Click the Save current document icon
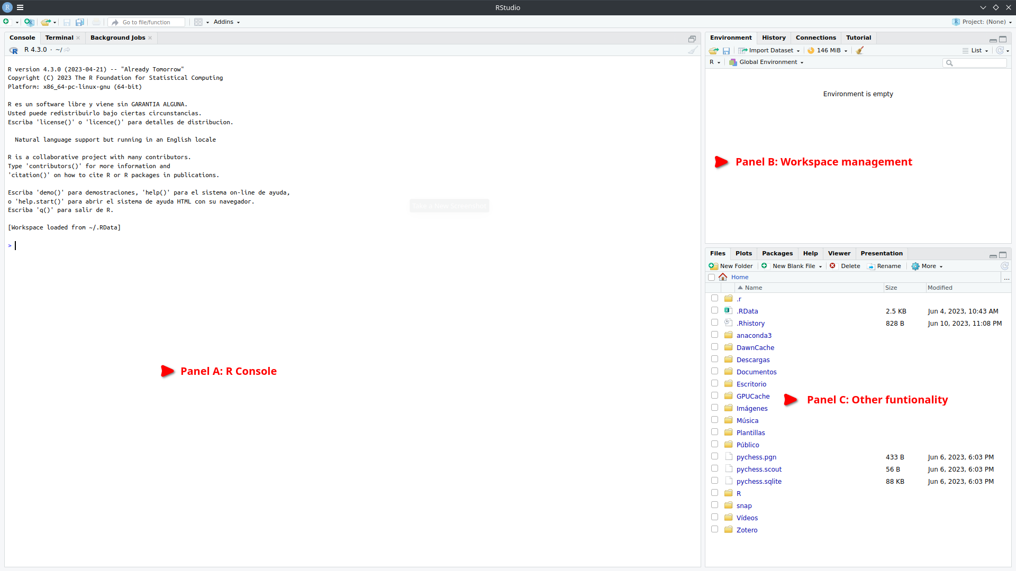 67,22
